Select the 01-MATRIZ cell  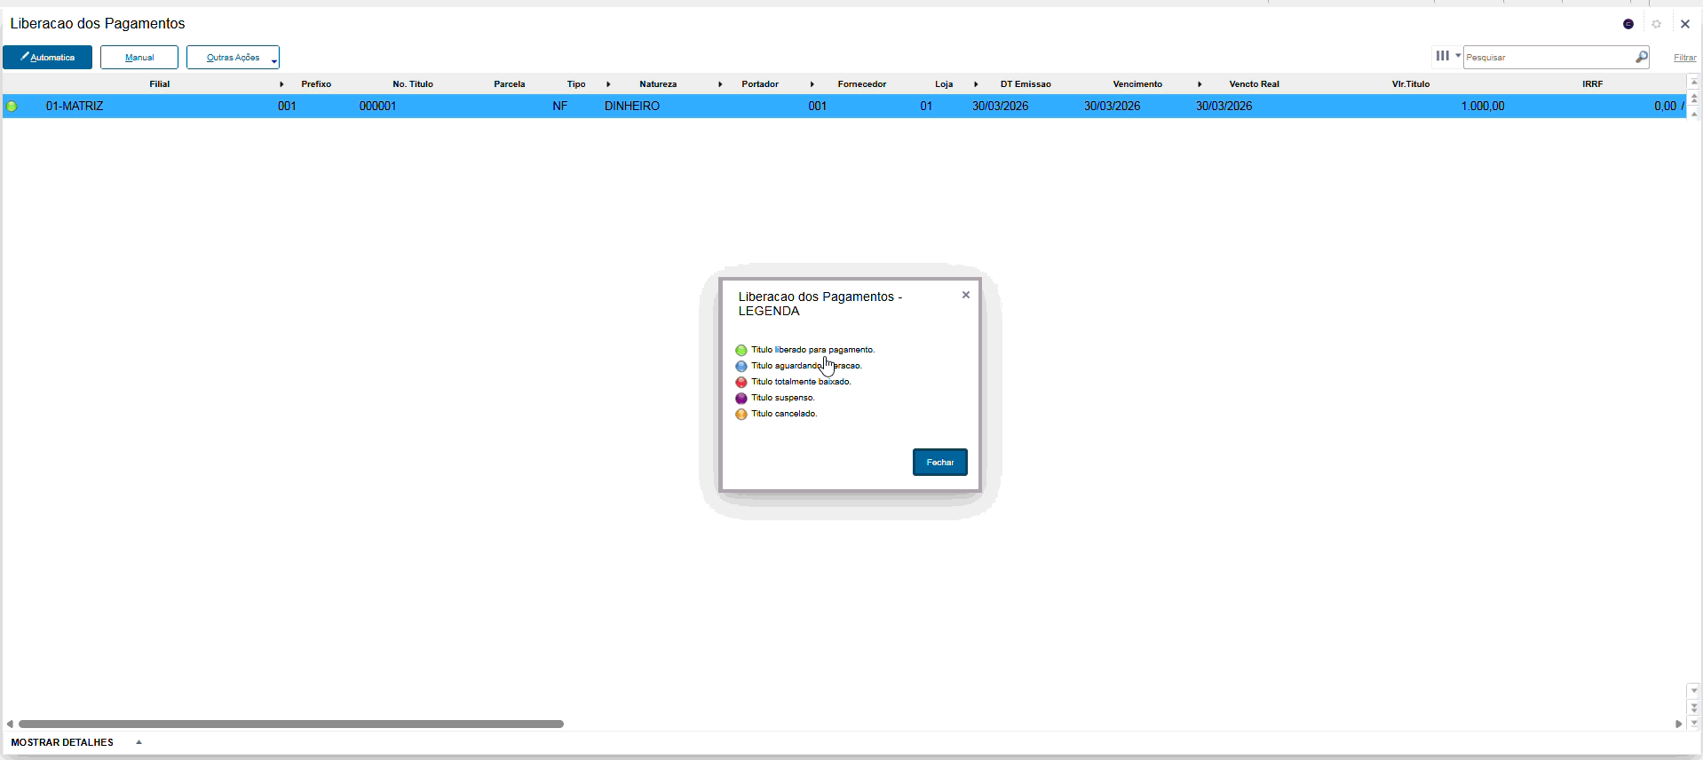(x=75, y=106)
